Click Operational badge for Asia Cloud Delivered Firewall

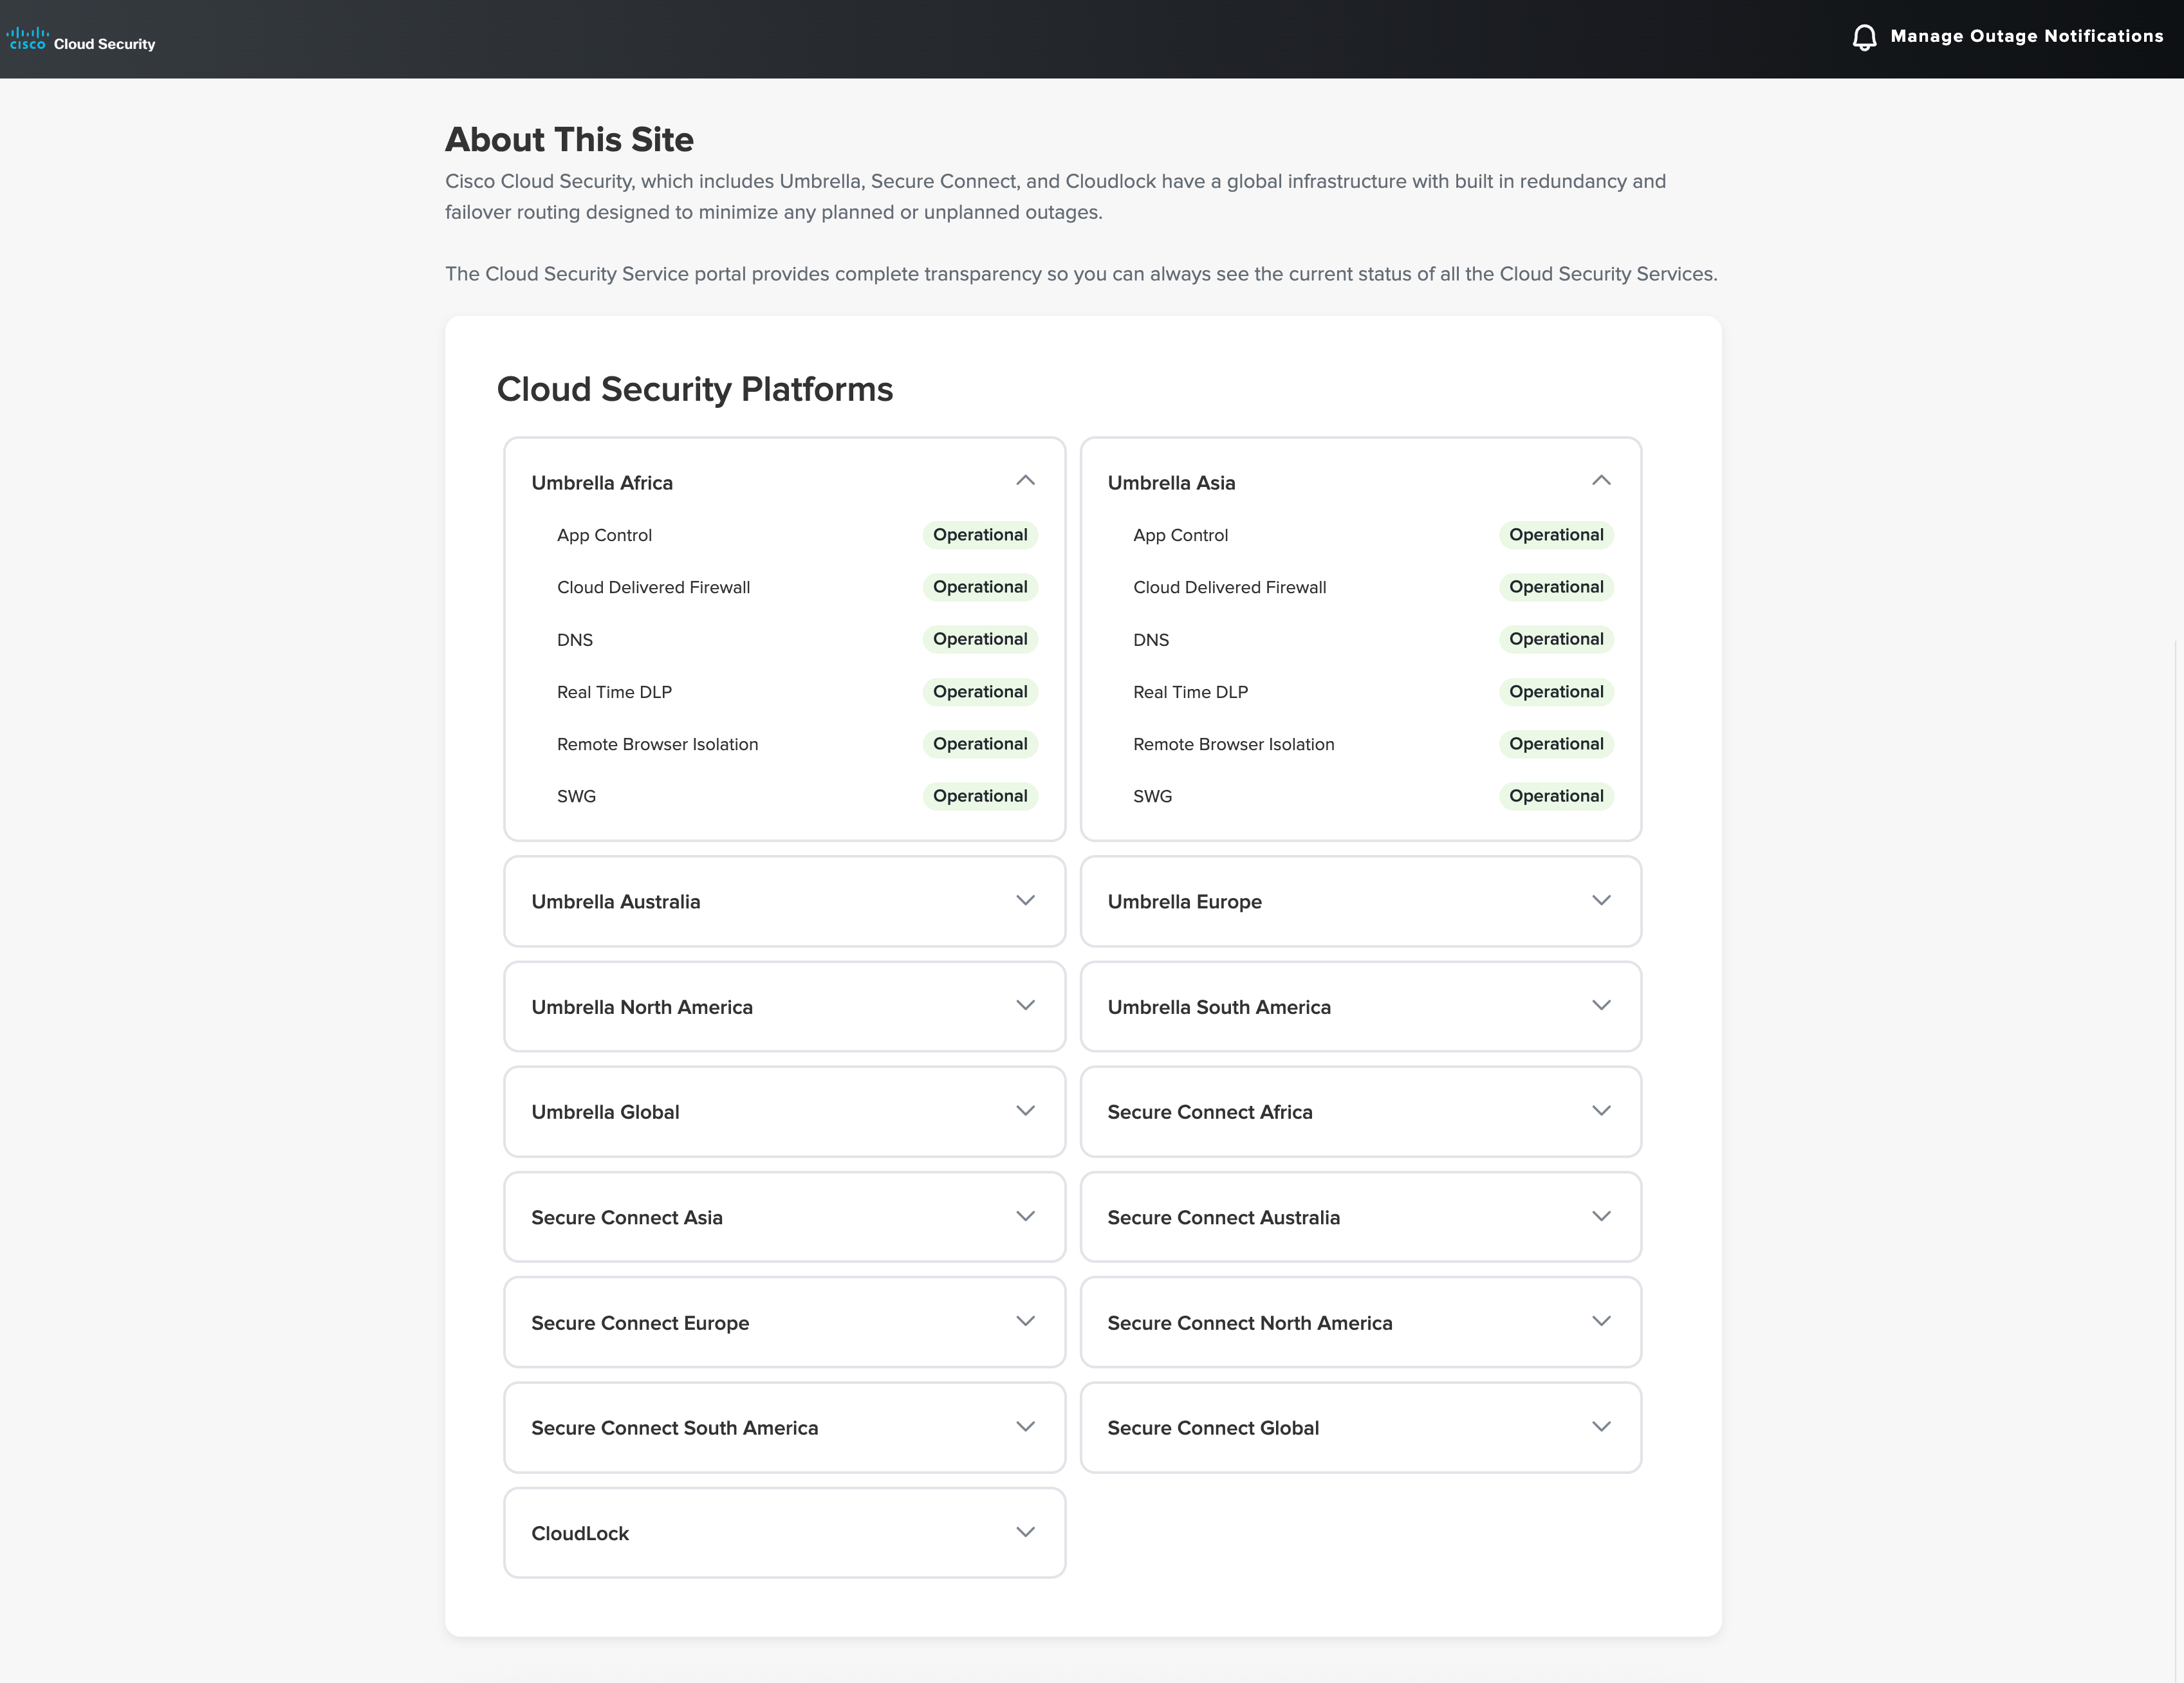tap(1556, 588)
